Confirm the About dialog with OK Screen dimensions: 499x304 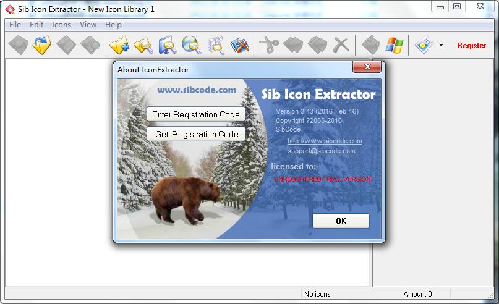341,221
